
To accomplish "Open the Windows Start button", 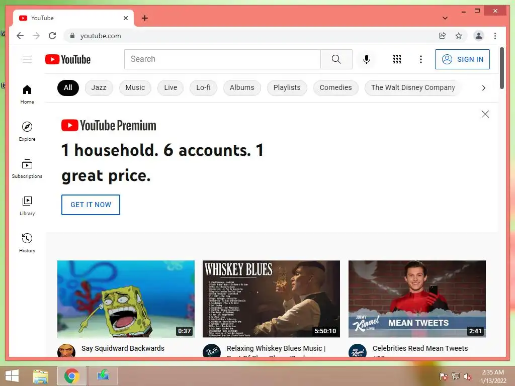I will [12, 376].
